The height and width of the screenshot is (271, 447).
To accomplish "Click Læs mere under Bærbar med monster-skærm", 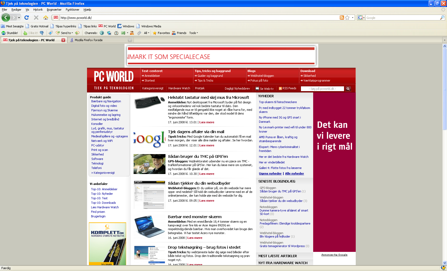I will point(194,238).
